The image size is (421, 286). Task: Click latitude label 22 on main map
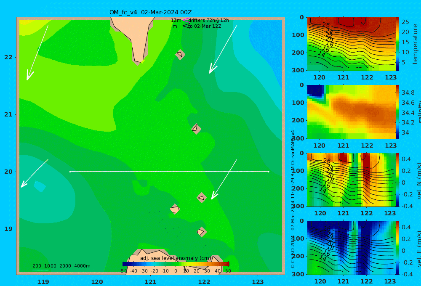click(8, 57)
